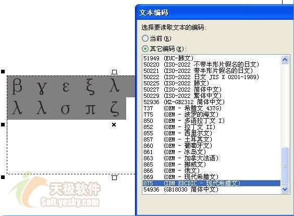Choose encoding 866 (OEM - 俄文)
The image size is (294, 216).
pos(211,171)
